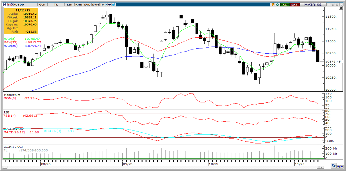346x171 pixels.
Task: Click the green refresh icon
Action: [x=277, y=5]
